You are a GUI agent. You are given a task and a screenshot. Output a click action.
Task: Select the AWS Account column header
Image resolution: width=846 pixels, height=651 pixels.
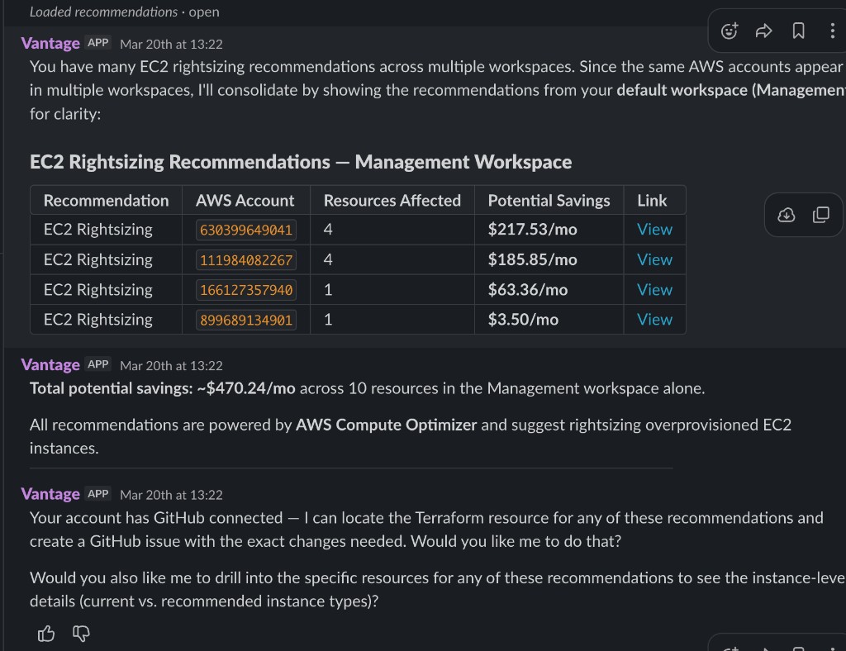pyautogui.click(x=245, y=201)
